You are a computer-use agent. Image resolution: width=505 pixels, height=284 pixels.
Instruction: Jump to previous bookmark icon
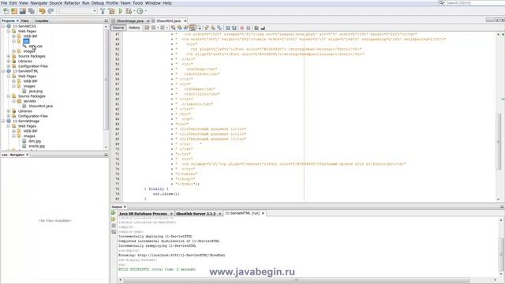(x=206, y=28)
